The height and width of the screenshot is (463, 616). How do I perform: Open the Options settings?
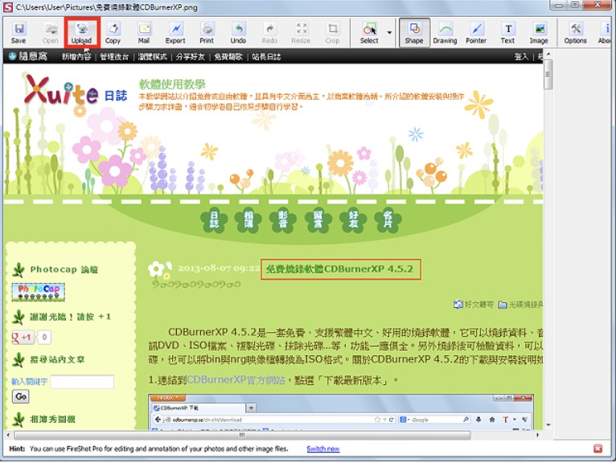coord(576,33)
